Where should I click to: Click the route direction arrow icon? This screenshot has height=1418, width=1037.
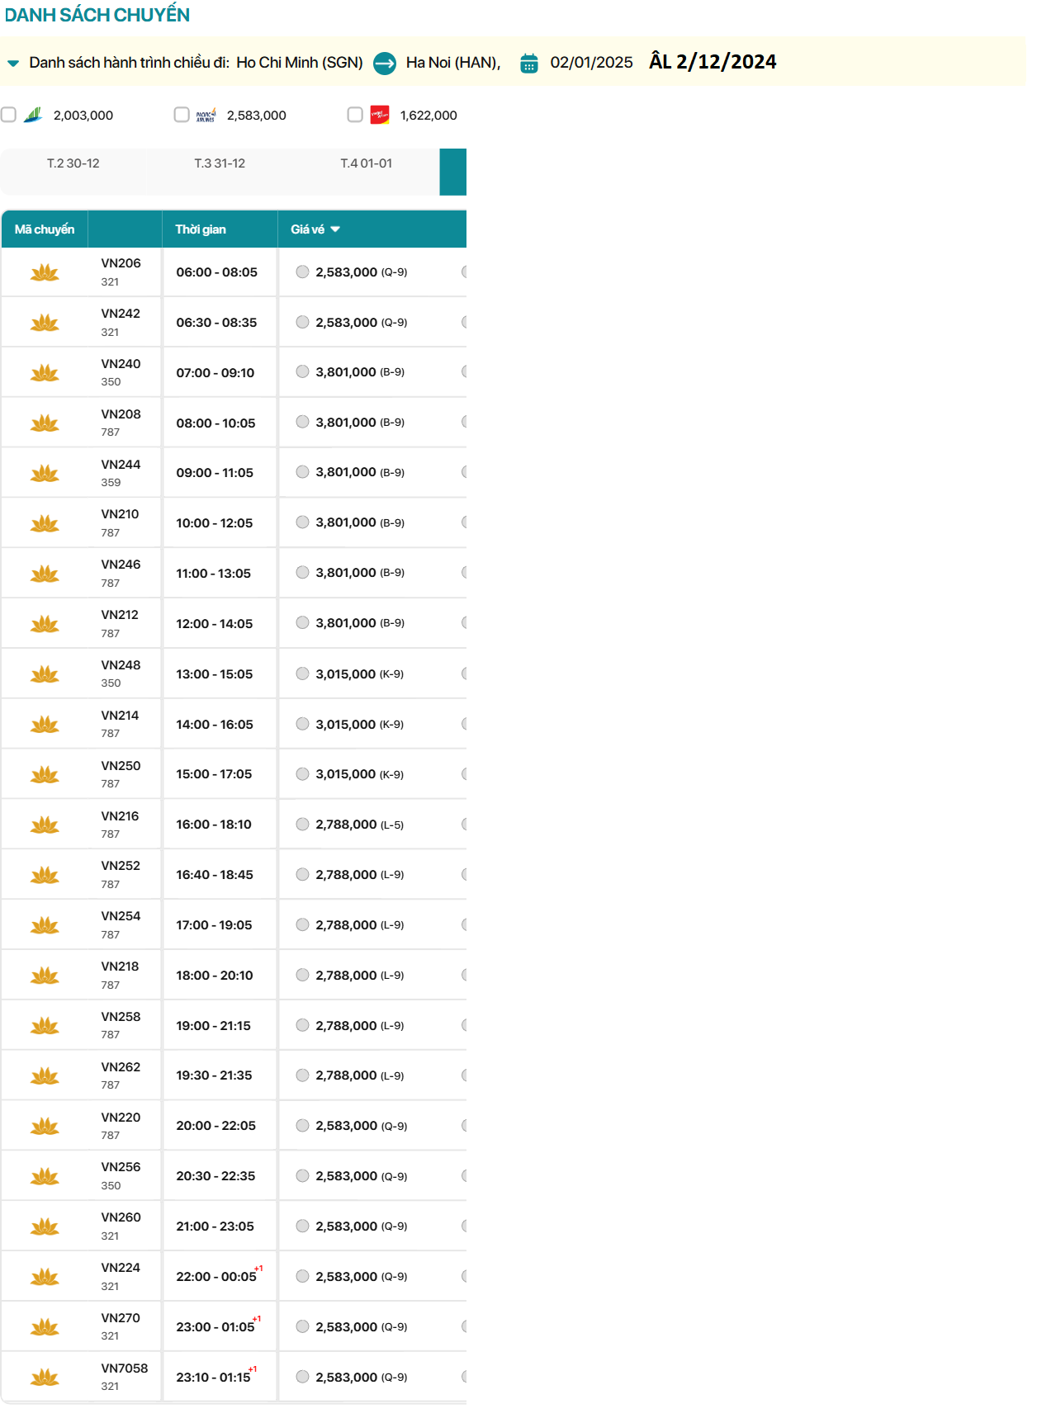coord(385,63)
